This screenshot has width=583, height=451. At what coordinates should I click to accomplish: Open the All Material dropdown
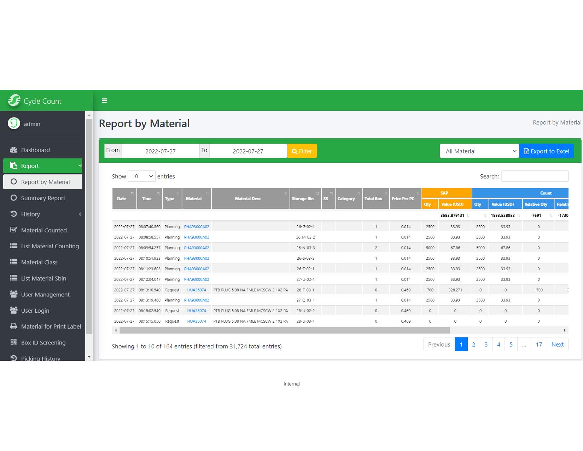tap(479, 151)
